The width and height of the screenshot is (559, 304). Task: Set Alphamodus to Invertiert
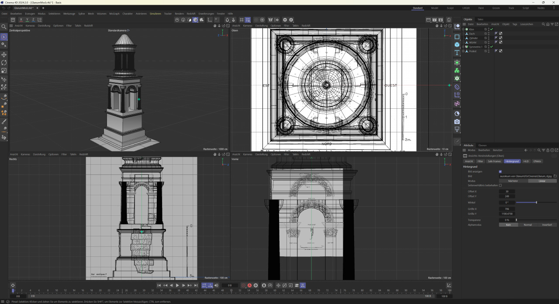tap(547, 225)
